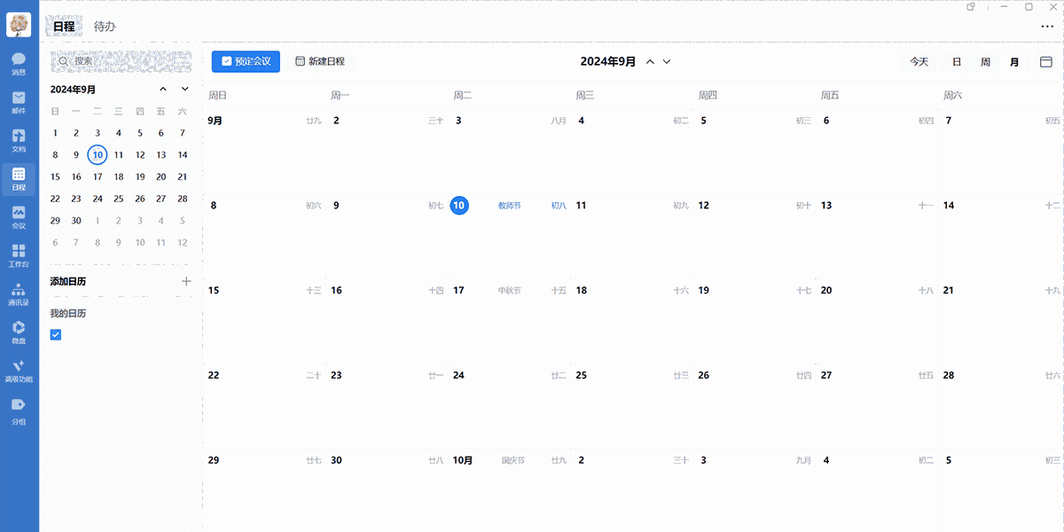This screenshot has height=532, width=1064.
Task: Click the 搜索 search input field
Action: point(120,61)
